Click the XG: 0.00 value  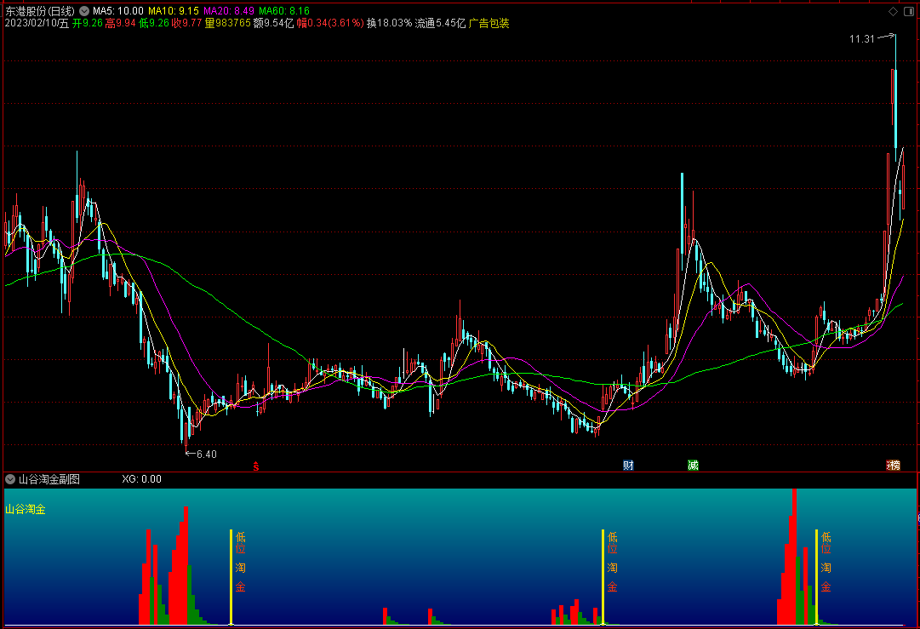click(141, 479)
